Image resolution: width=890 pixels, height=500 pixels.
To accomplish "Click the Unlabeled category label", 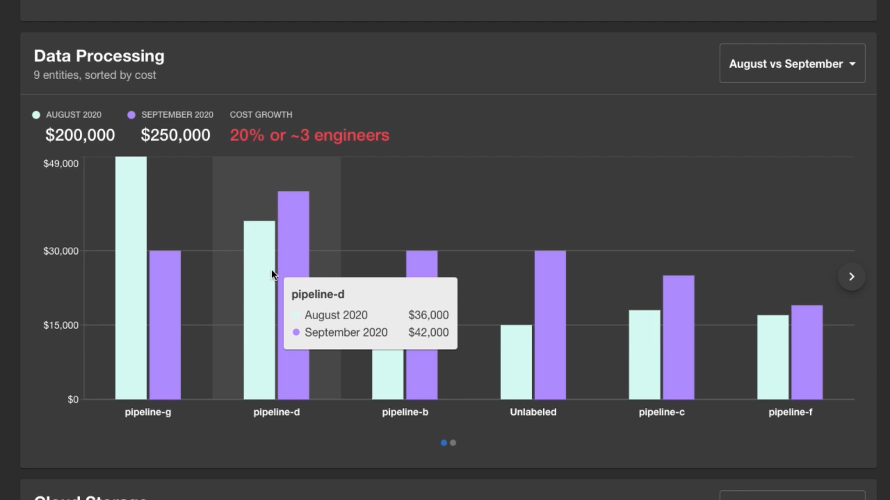I will (x=533, y=412).
